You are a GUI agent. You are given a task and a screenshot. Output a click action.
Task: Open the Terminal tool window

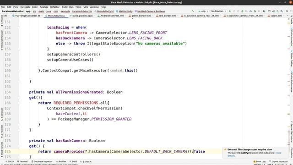coord(22,161)
